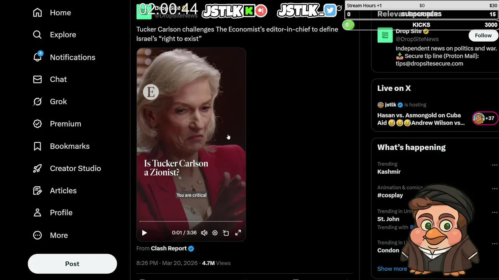Show more trending topics
This screenshot has height=280, width=499.
point(392,269)
